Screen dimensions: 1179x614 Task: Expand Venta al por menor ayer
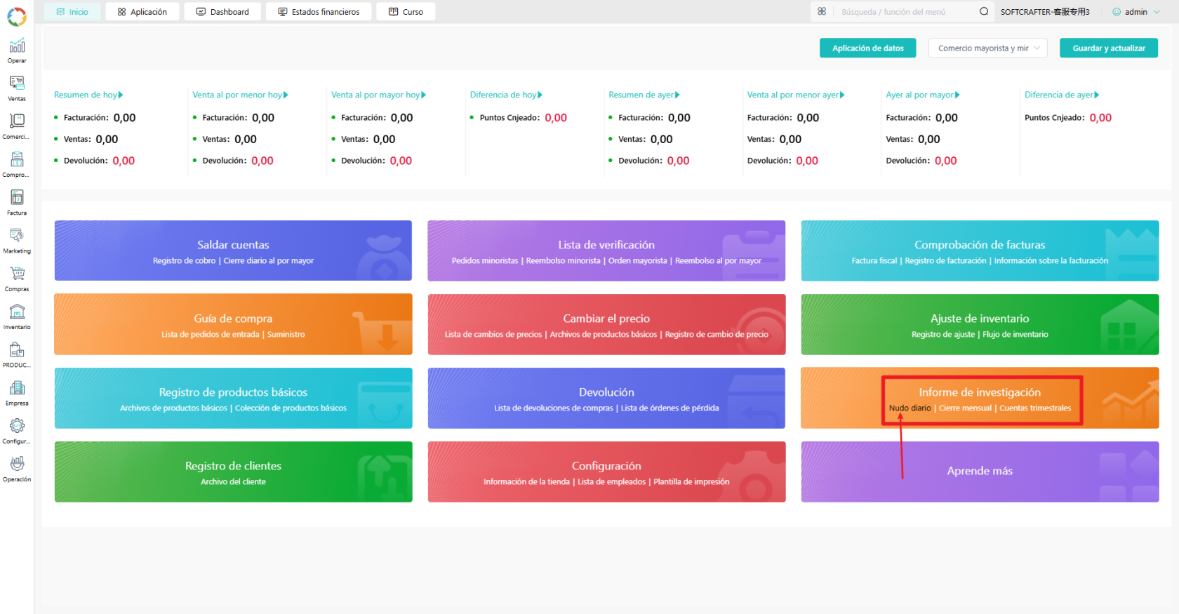796,95
